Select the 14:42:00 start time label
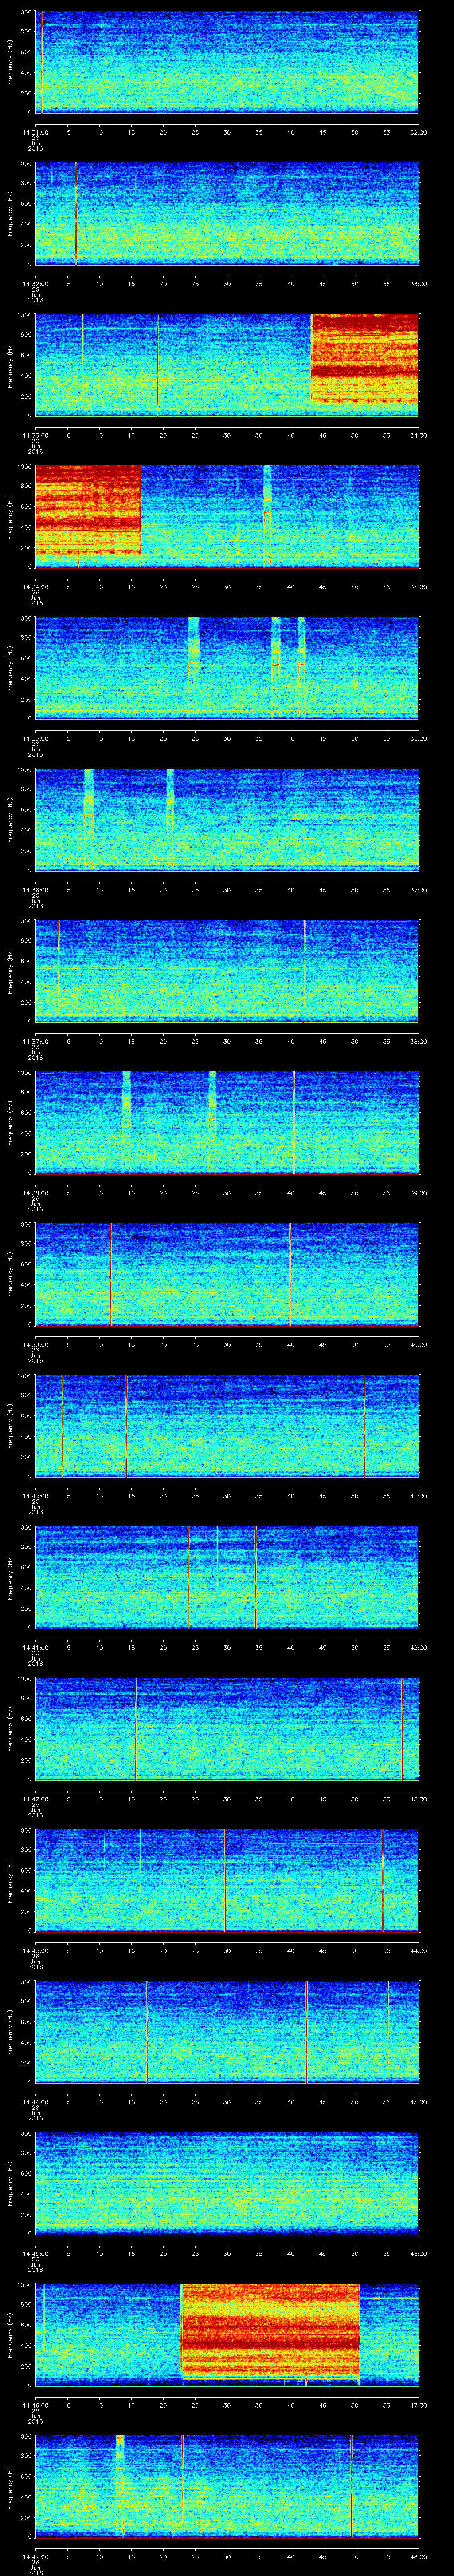454x2576 pixels. 35,1798
